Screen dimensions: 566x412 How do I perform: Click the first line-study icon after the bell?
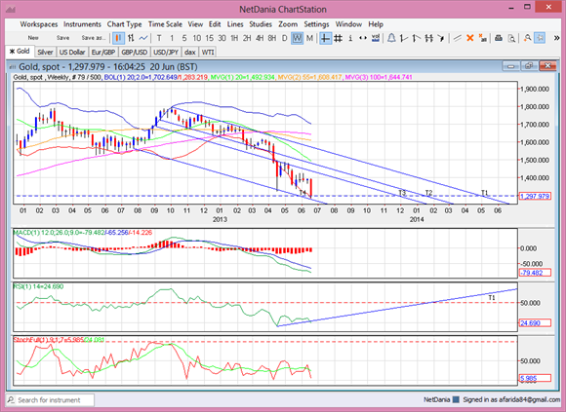[x=404, y=38]
